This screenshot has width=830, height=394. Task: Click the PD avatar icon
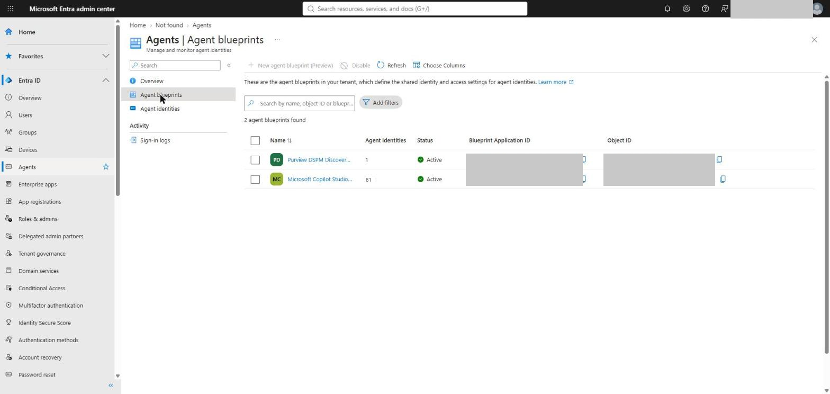(276, 159)
